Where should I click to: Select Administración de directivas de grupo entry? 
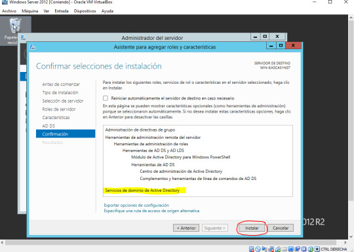[x=140, y=130]
